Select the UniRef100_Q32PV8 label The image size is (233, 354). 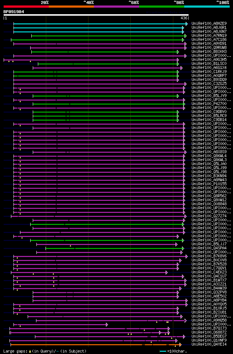(209, 292)
